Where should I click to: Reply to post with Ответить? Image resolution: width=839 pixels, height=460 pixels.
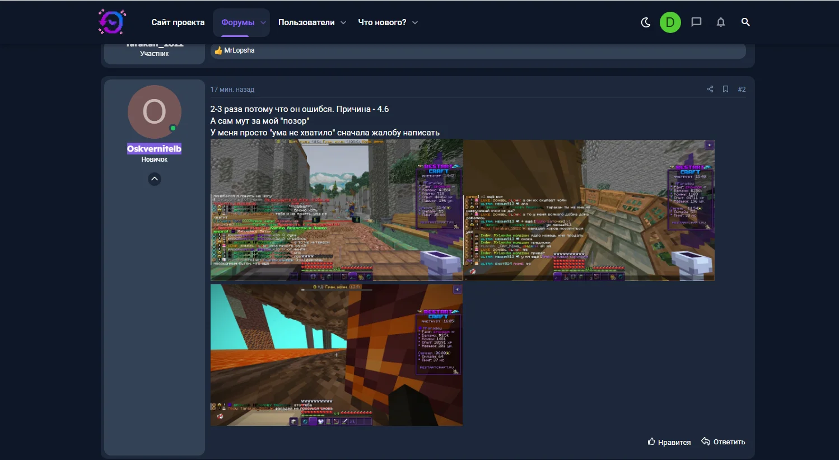[723, 442]
